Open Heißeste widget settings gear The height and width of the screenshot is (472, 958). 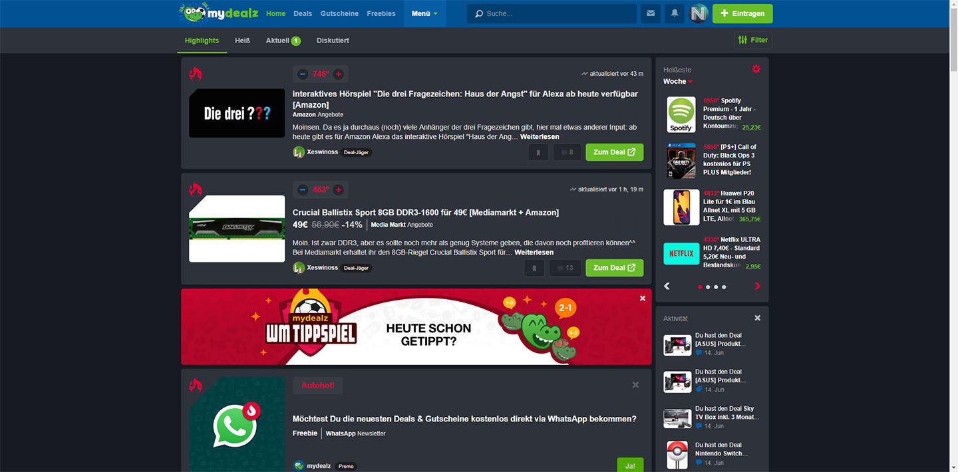[756, 68]
